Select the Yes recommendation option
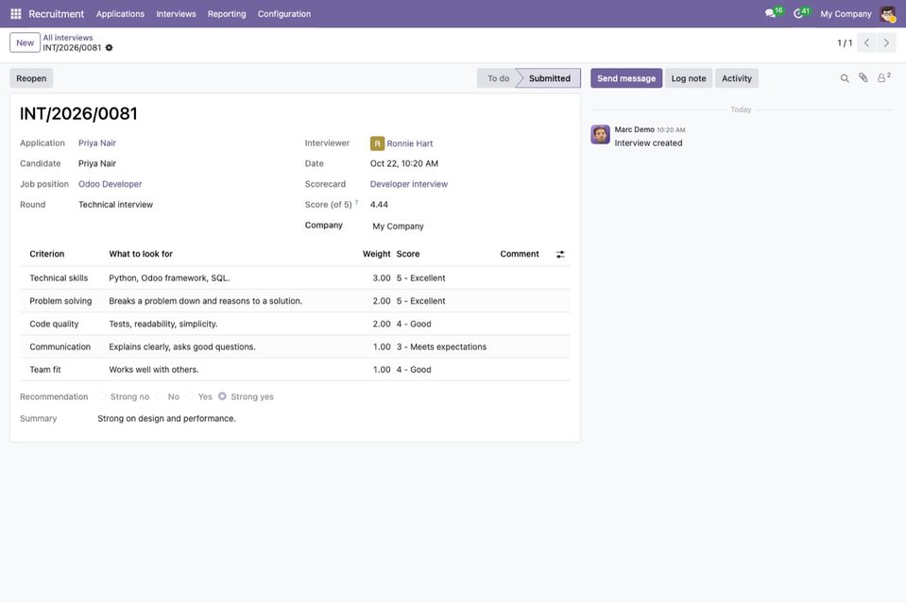The height and width of the screenshot is (603, 906). click(x=190, y=396)
